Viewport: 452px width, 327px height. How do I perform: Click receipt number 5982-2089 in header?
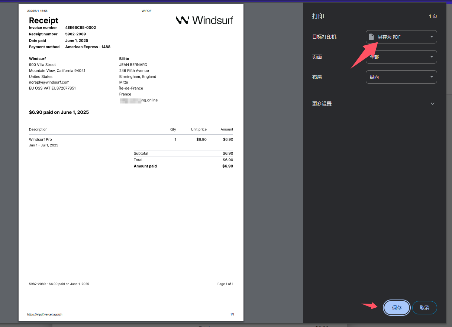75,34
